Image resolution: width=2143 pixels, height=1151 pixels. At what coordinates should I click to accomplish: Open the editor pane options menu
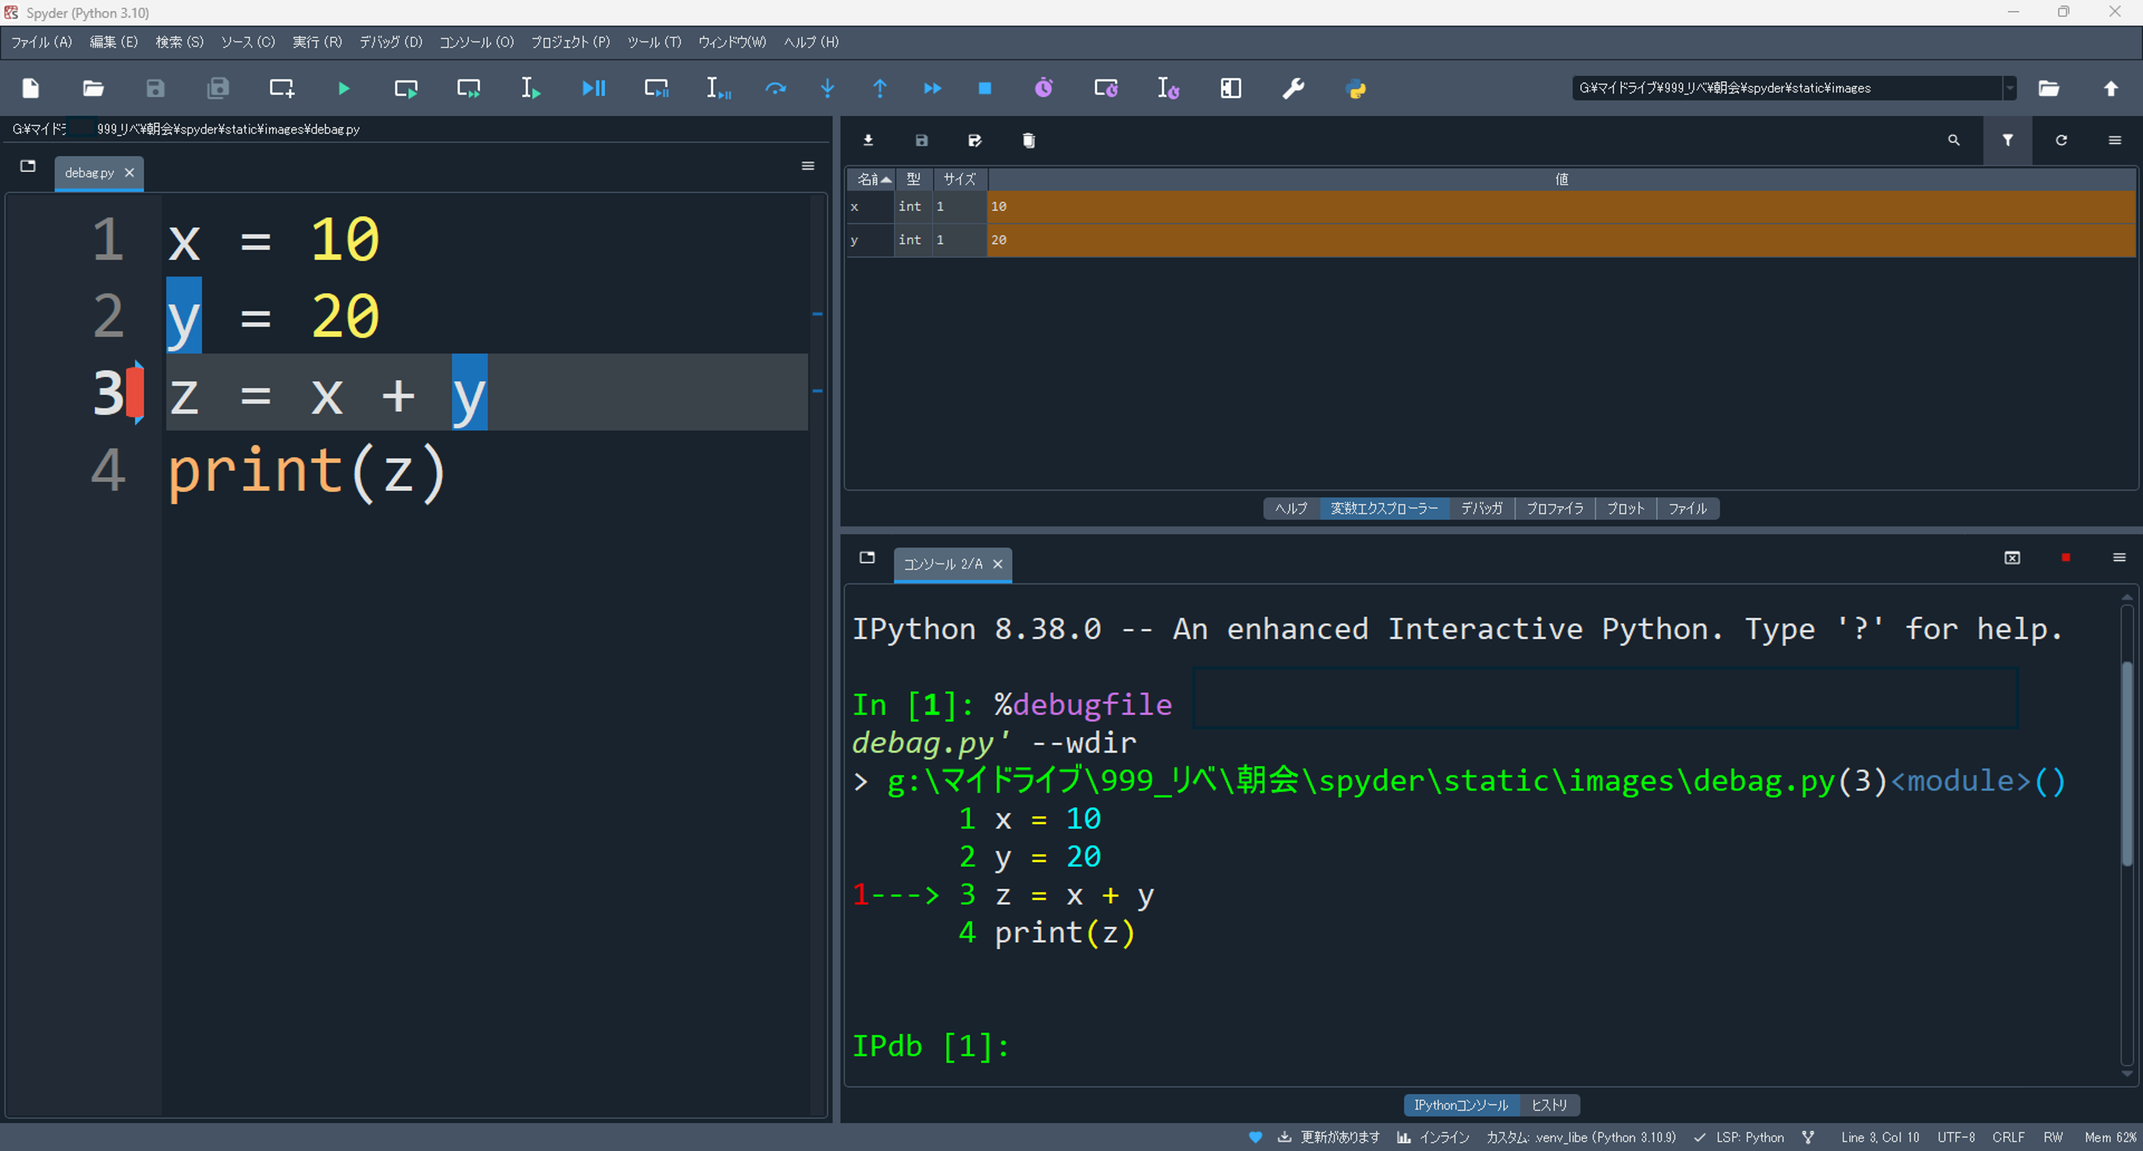pos(807,166)
